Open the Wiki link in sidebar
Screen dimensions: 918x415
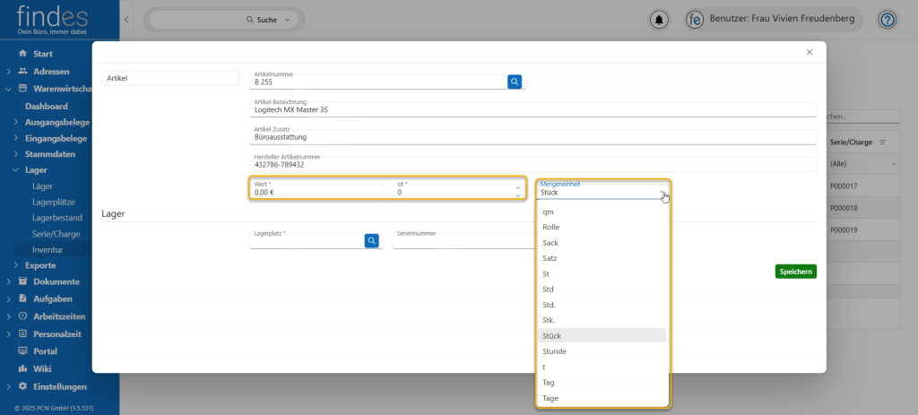pyautogui.click(x=42, y=368)
